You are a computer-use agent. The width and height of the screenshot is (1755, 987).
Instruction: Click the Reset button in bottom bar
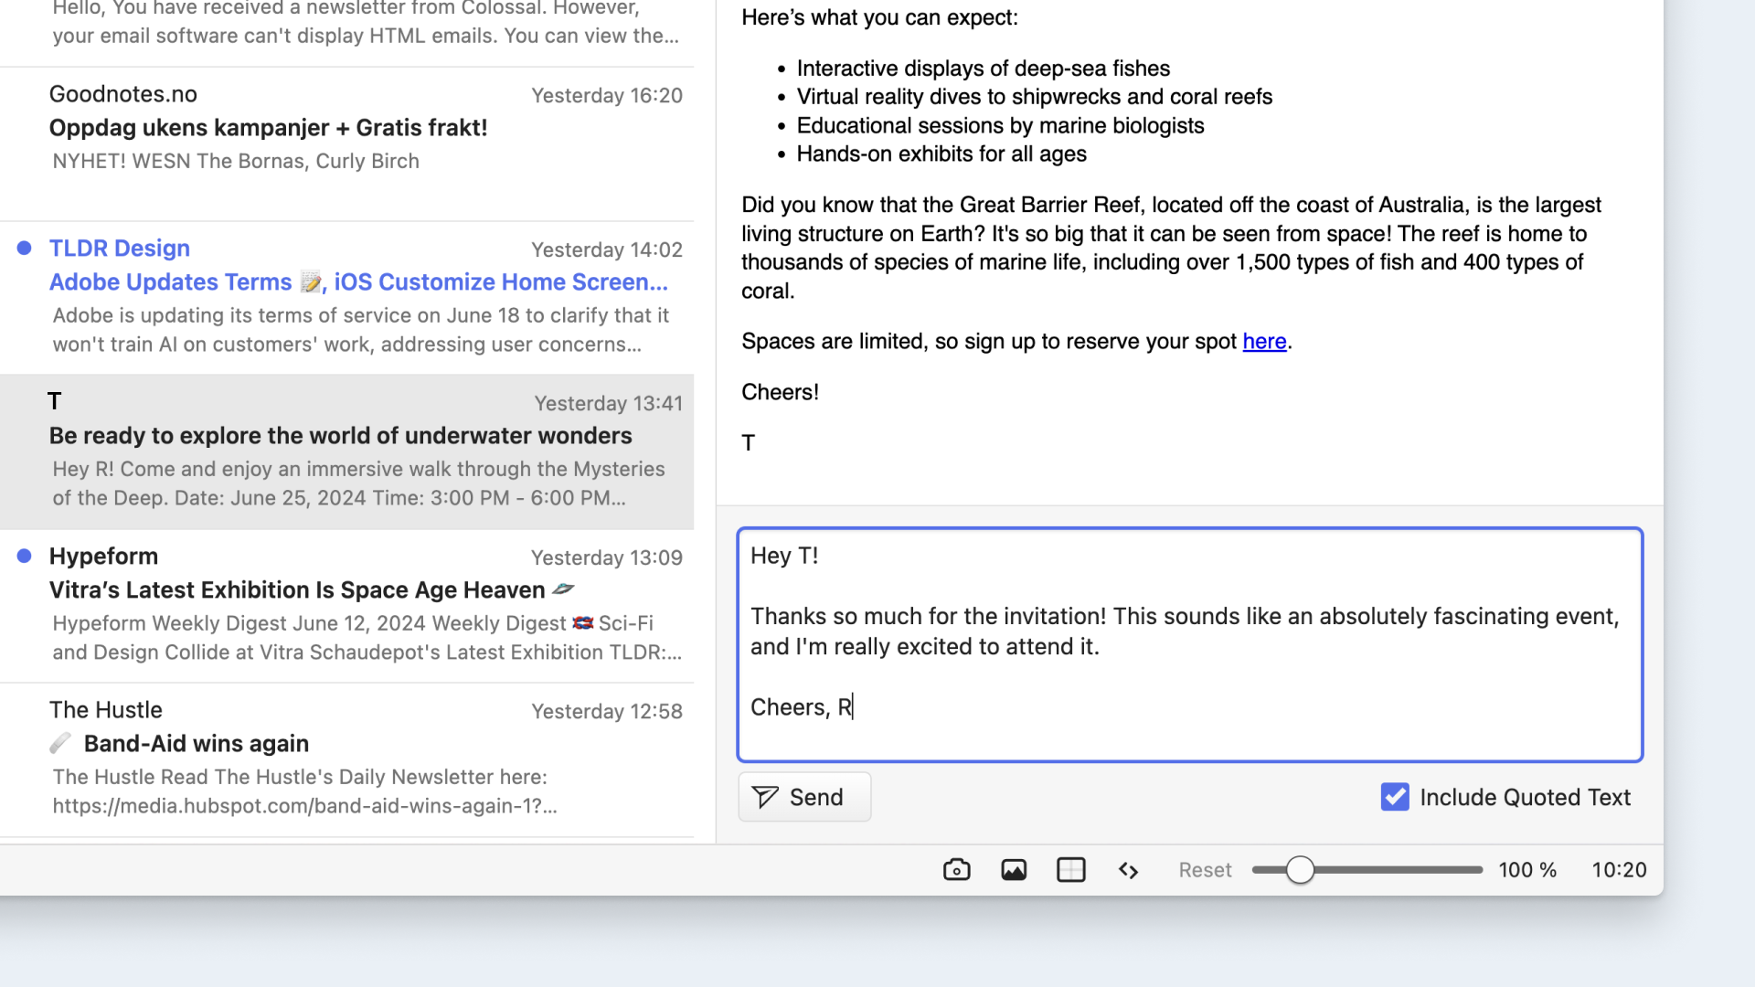coord(1206,870)
